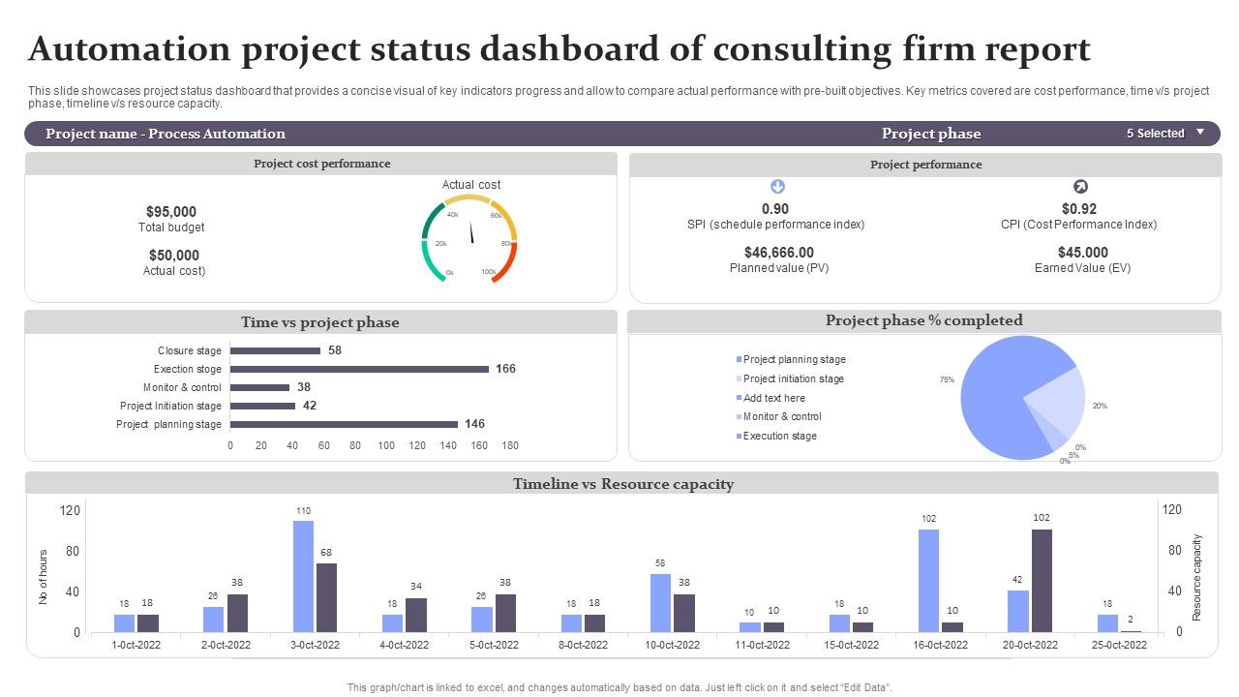Open the '5 Selected' project phase dropdown

pyautogui.click(x=1156, y=133)
